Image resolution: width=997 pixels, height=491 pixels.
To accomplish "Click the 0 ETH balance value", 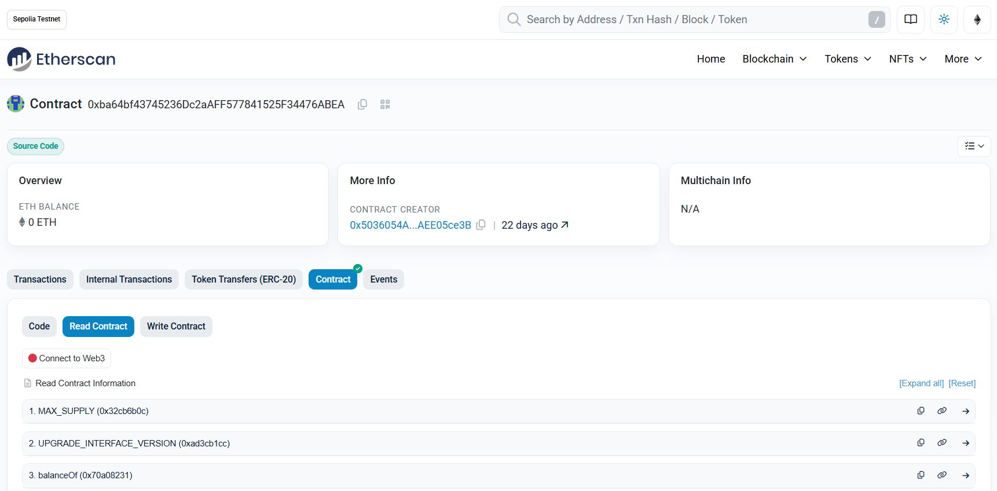I will pos(42,222).
